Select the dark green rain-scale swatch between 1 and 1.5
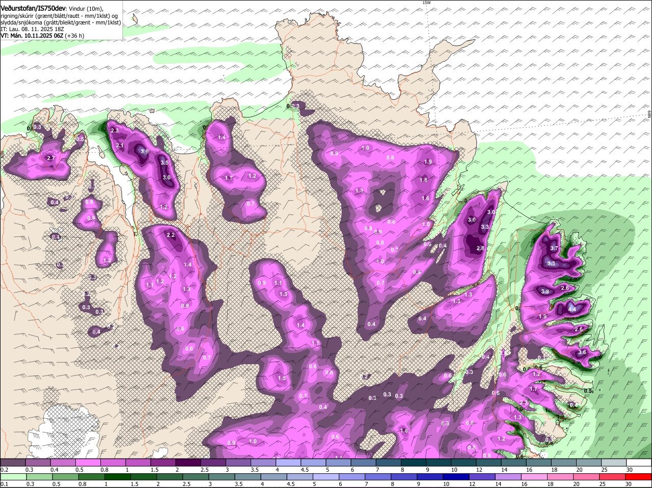This screenshot has height=488, width=652. (x=118, y=476)
